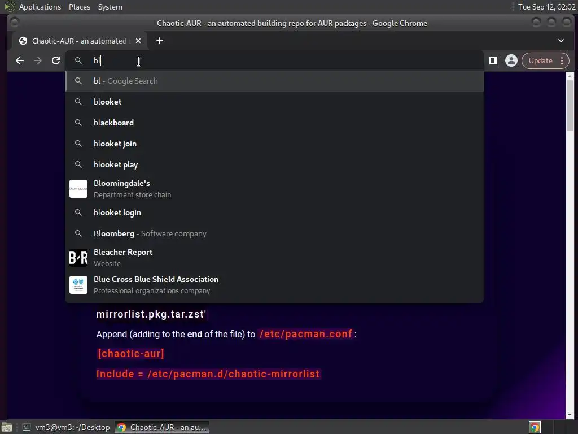Viewport: 578px width, 434px height.
Task: Click the search icon beside Bloomberg
Action: [x=78, y=233]
